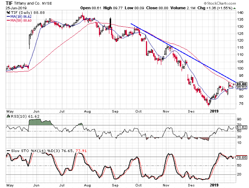Click the 2019 label under stochastic panel

click(x=214, y=185)
